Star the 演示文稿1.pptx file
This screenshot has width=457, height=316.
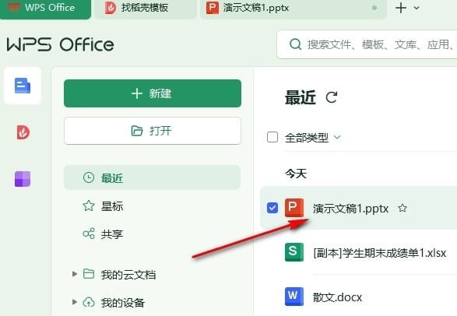point(403,208)
